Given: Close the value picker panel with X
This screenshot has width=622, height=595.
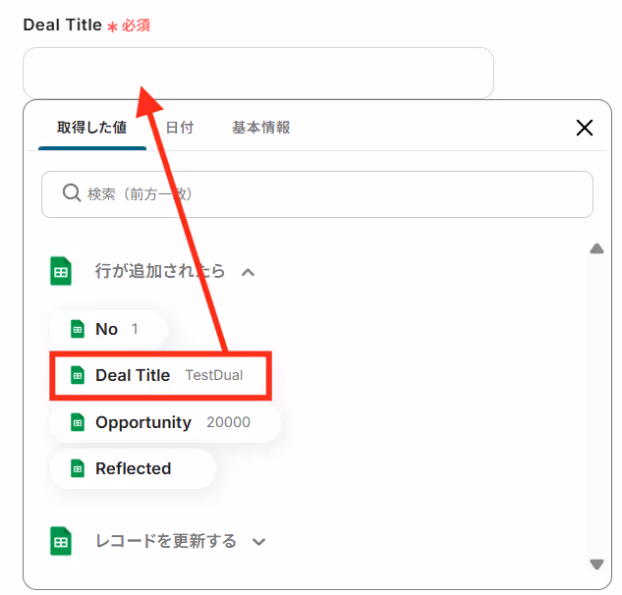Looking at the screenshot, I should [585, 128].
